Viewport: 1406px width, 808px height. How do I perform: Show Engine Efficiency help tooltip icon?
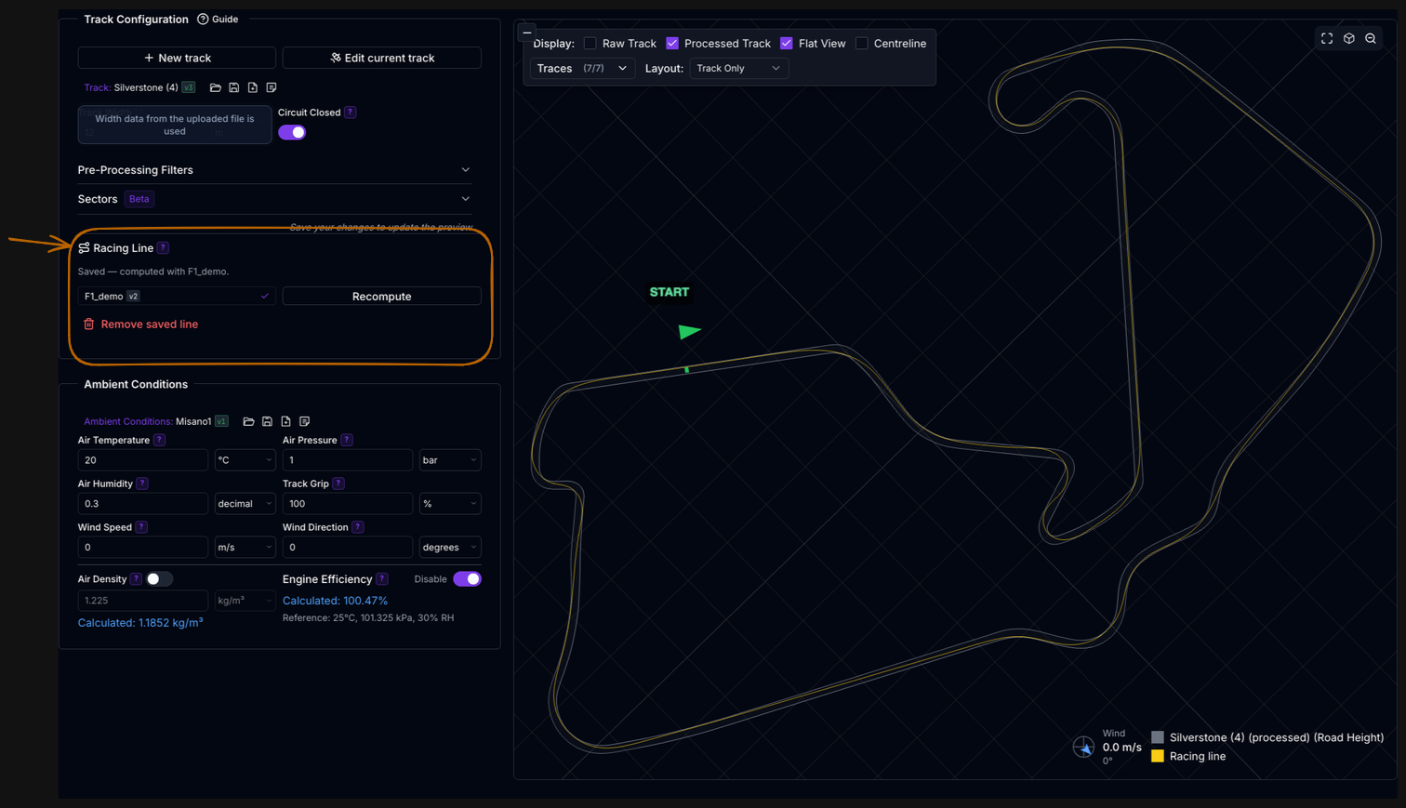click(x=382, y=579)
